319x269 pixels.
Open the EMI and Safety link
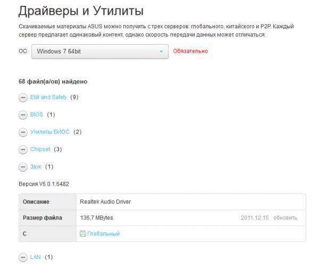[x=48, y=97]
